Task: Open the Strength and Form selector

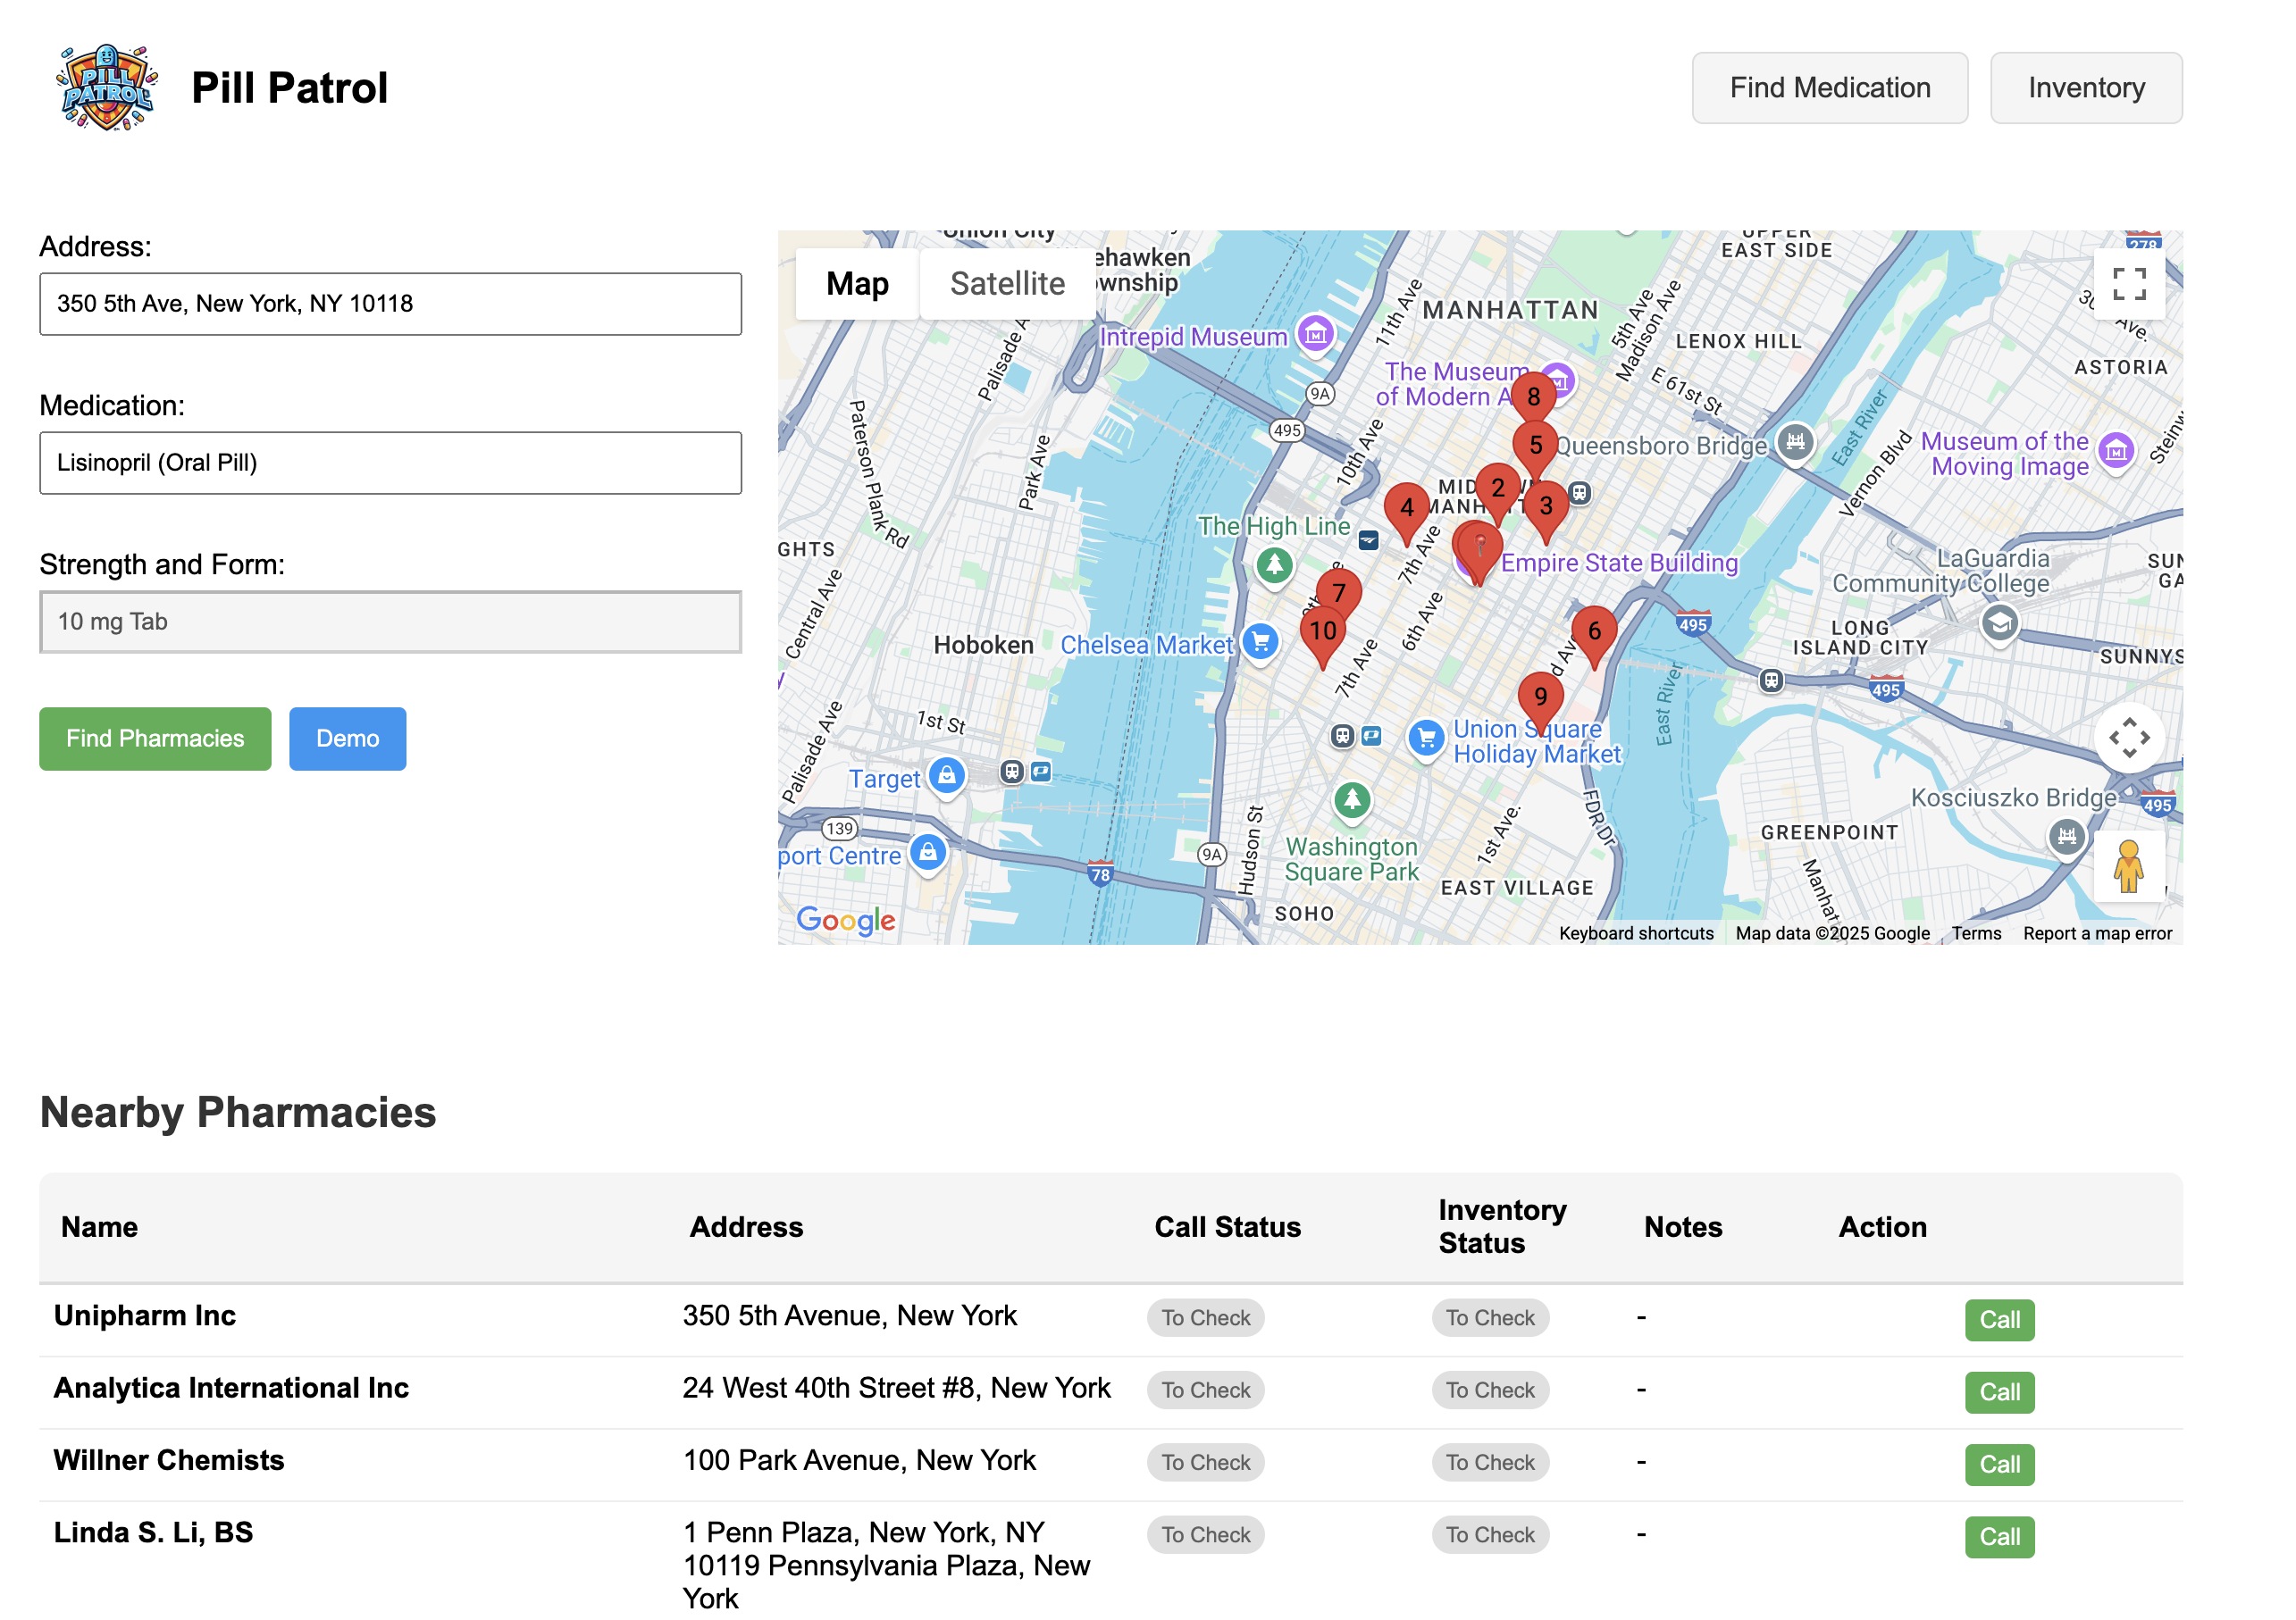Action: point(390,622)
